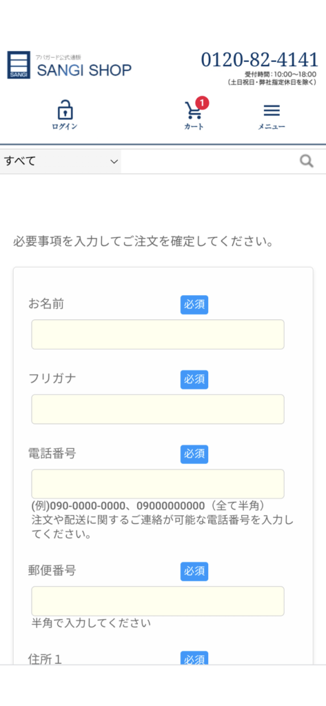Click the 必須 badge beside 電話番号
This screenshot has height=706, width=326.
click(x=194, y=454)
